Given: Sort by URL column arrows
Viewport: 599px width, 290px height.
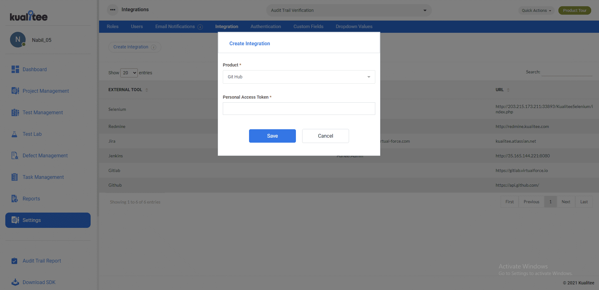Looking at the screenshot, I should (508, 90).
